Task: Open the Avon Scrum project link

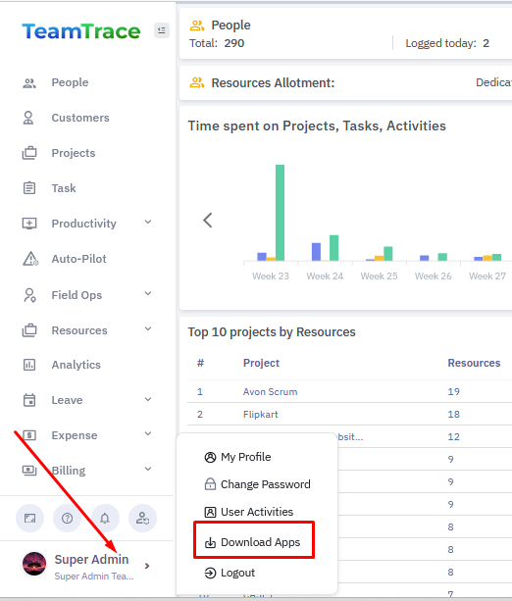Action: tap(270, 392)
